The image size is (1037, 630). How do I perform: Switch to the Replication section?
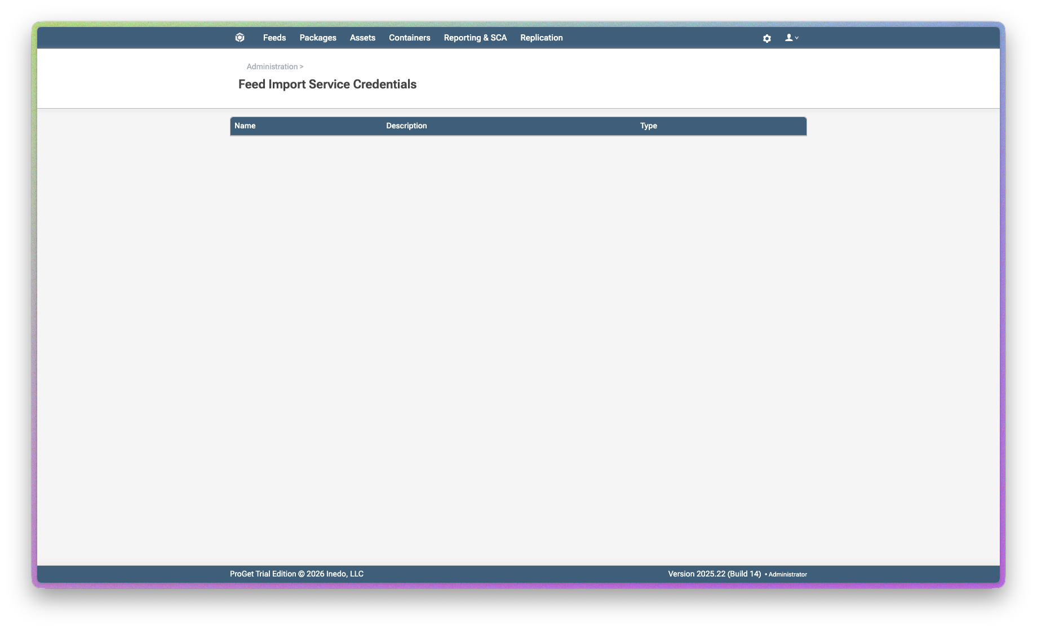pyautogui.click(x=541, y=38)
